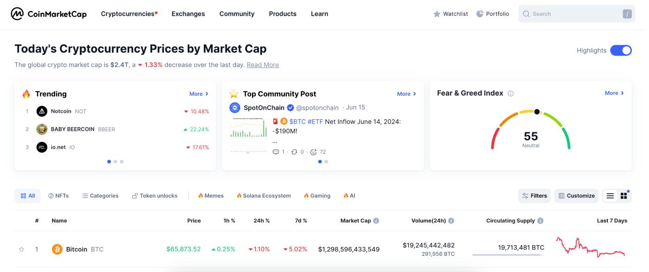Select first Trending carousel dot

click(109, 161)
